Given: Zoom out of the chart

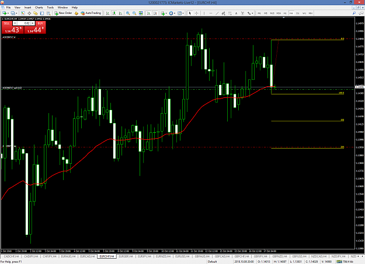Looking at the screenshot, I should pyautogui.click(x=134, y=13).
